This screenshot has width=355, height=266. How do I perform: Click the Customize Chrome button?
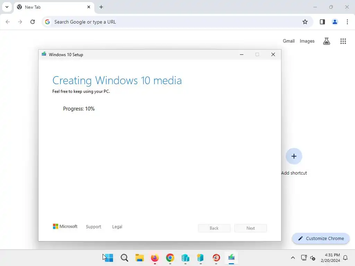click(321, 238)
